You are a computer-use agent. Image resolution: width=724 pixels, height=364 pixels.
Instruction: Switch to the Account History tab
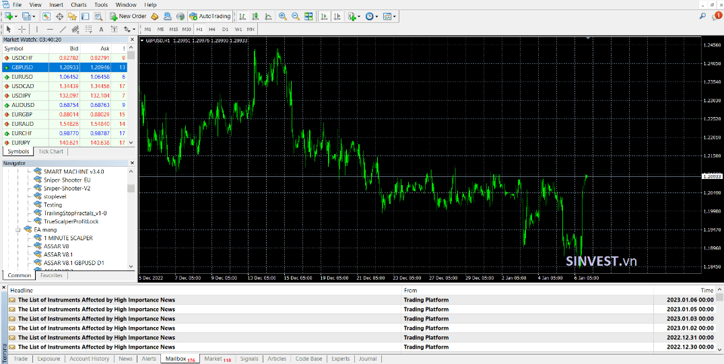pos(89,359)
